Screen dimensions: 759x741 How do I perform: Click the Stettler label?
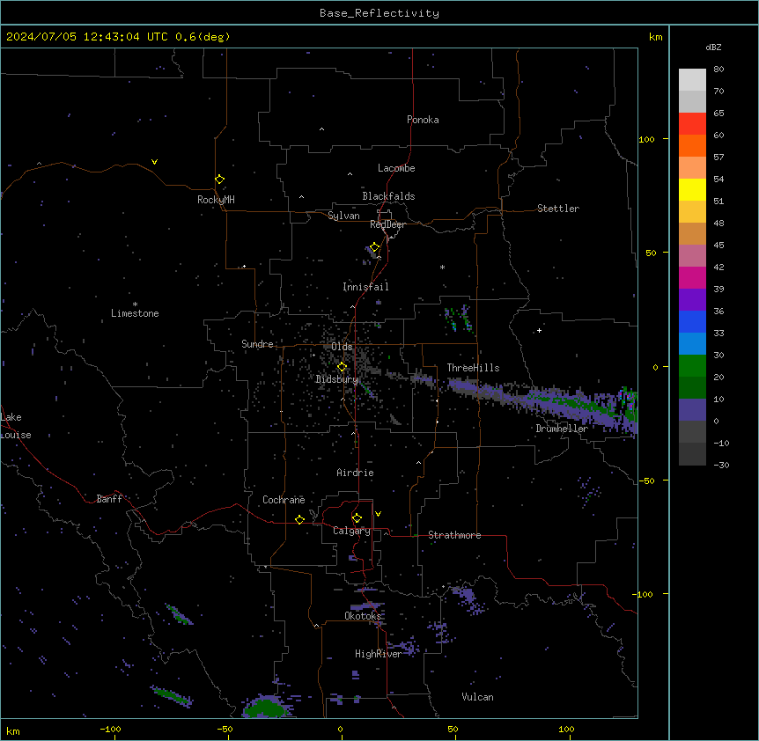558,209
